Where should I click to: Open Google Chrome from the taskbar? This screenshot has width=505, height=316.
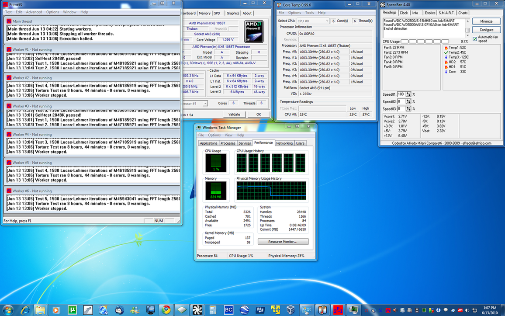tap(165, 310)
